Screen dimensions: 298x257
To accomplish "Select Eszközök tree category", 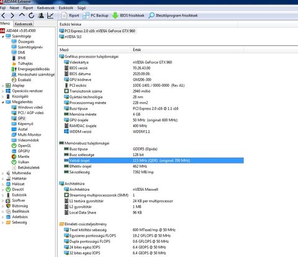I will point(16,195).
